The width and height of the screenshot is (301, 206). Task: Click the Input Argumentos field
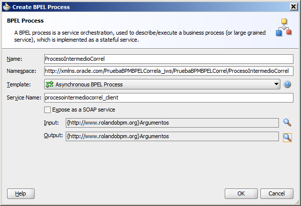coord(172,123)
